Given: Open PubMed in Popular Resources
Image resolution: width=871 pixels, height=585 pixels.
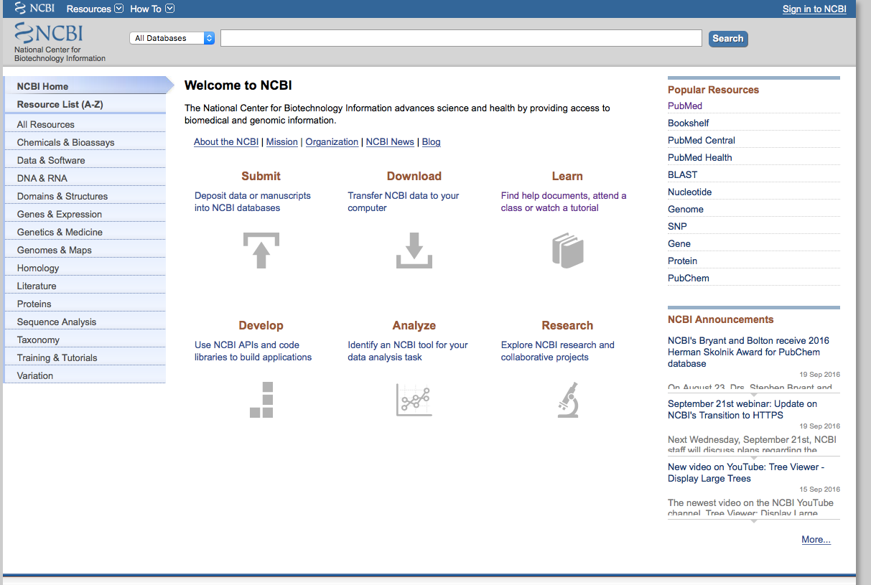Looking at the screenshot, I should (x=685, y=106).
